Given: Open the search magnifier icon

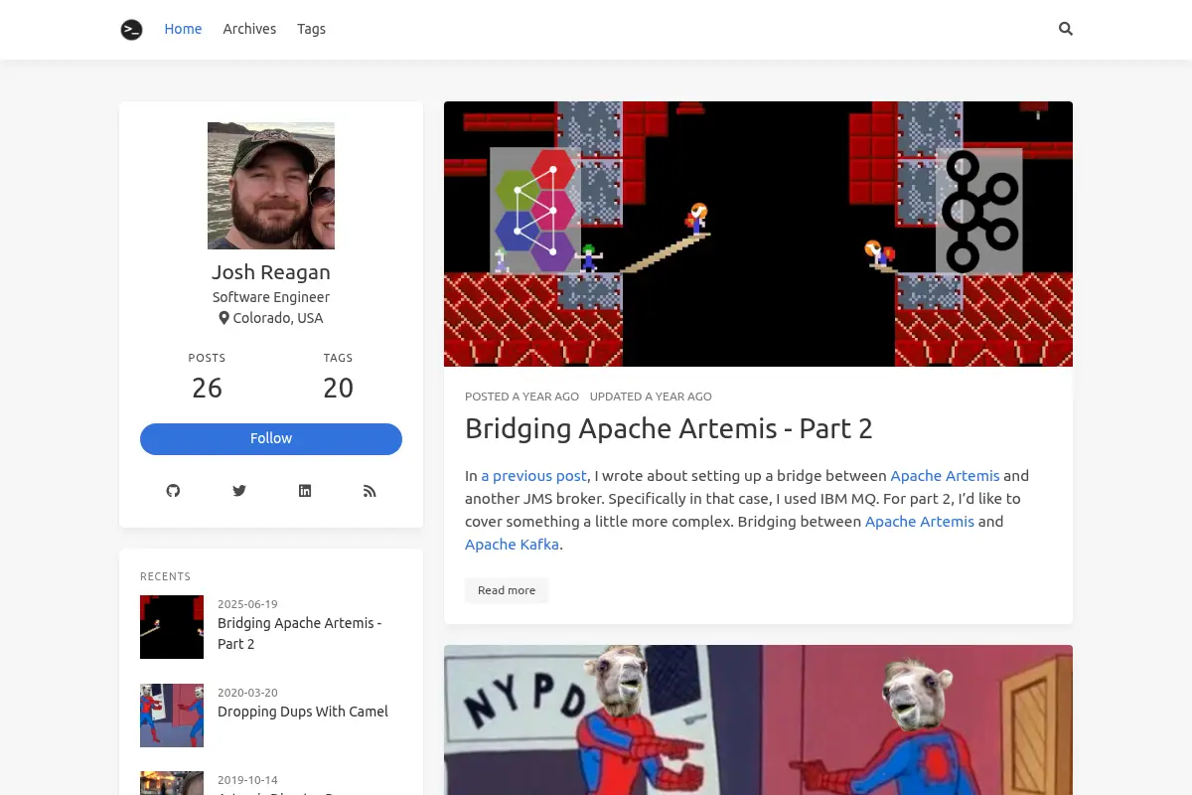Looking at the screenshot, I should 1066,29.
